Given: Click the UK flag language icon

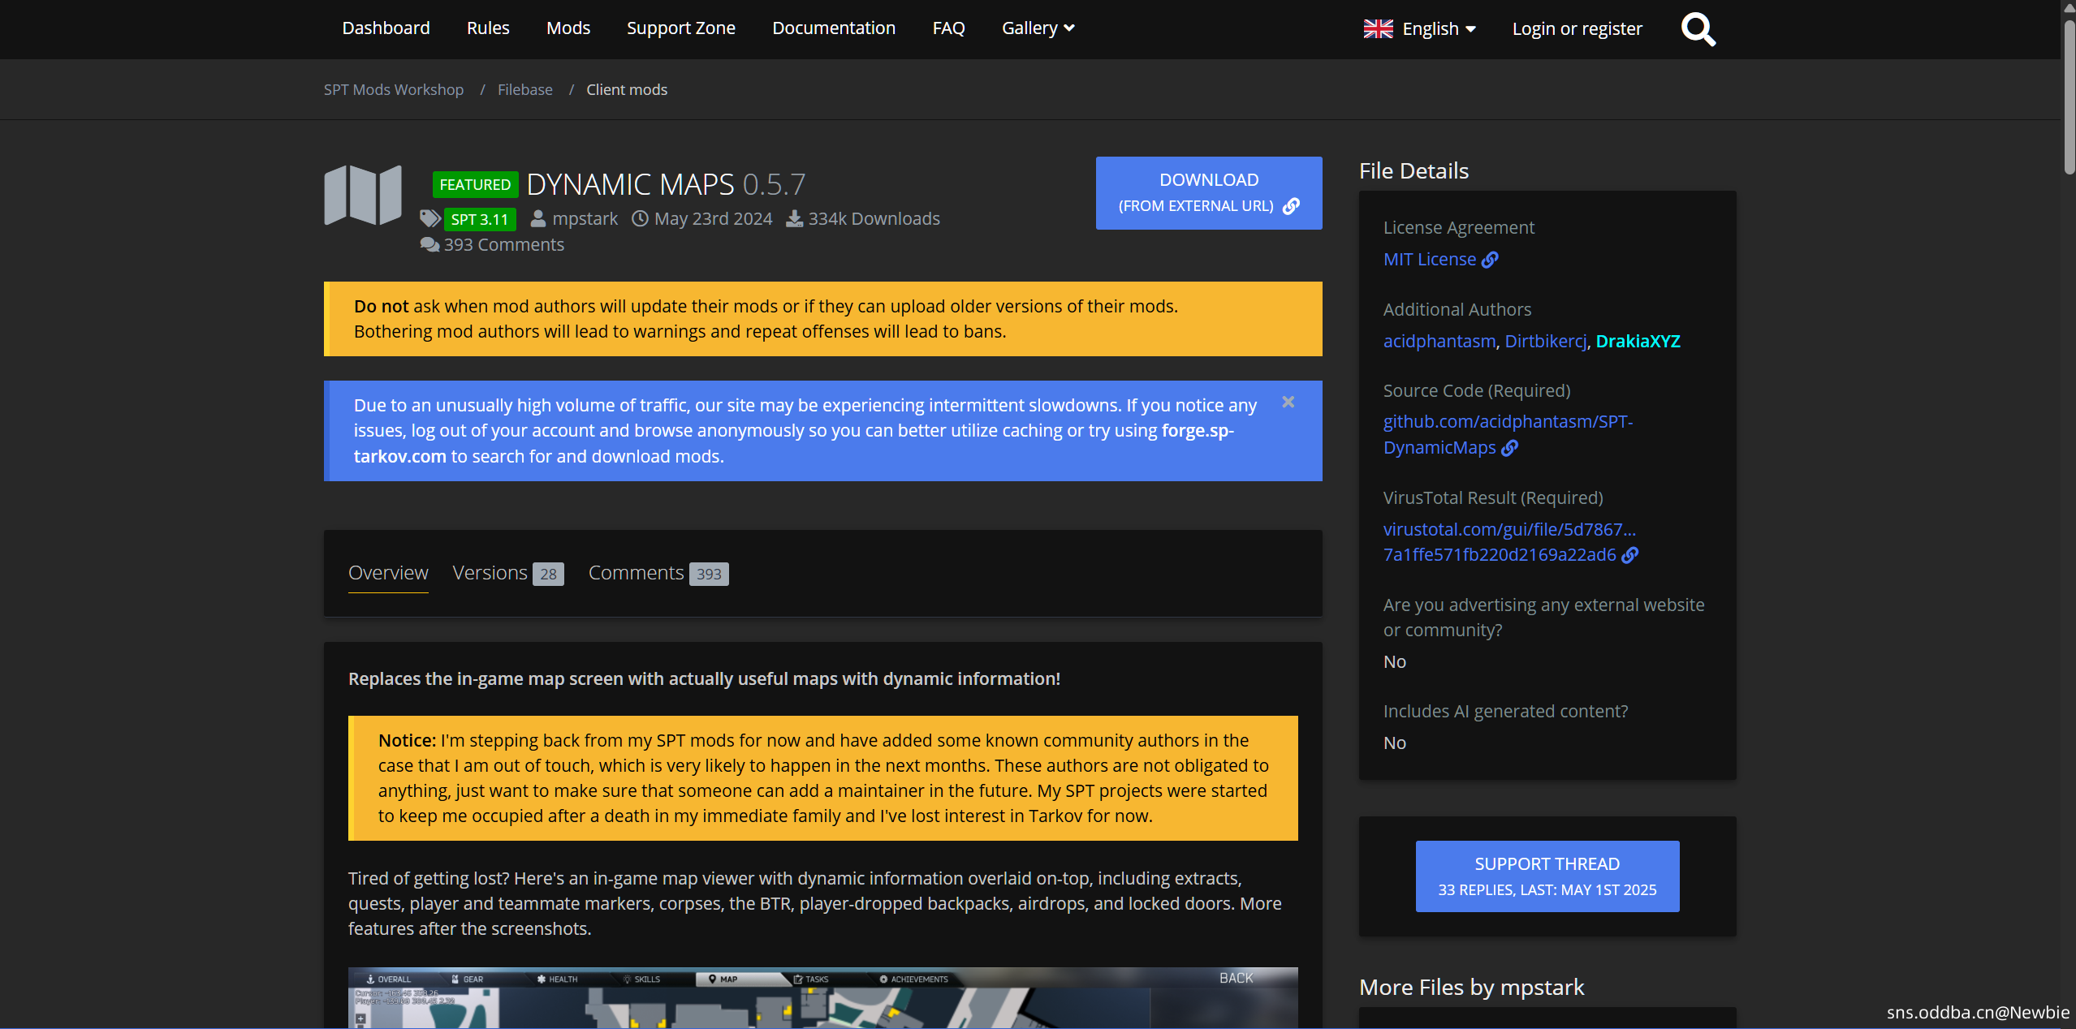Looking at the screenshot, I should 1378,28.
